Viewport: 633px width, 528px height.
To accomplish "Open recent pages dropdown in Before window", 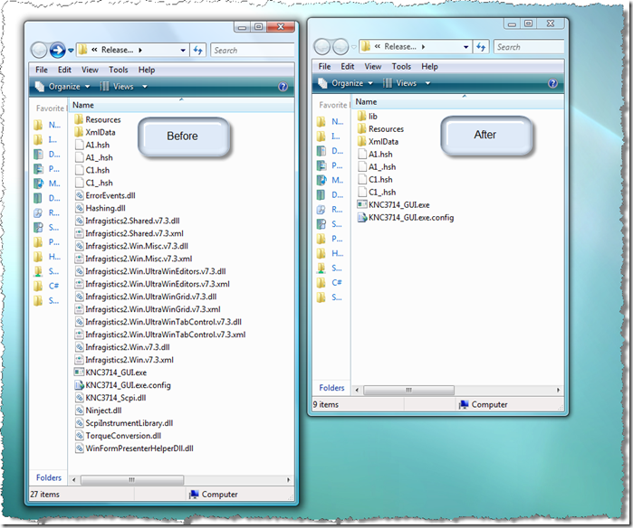I will [71, 51].
